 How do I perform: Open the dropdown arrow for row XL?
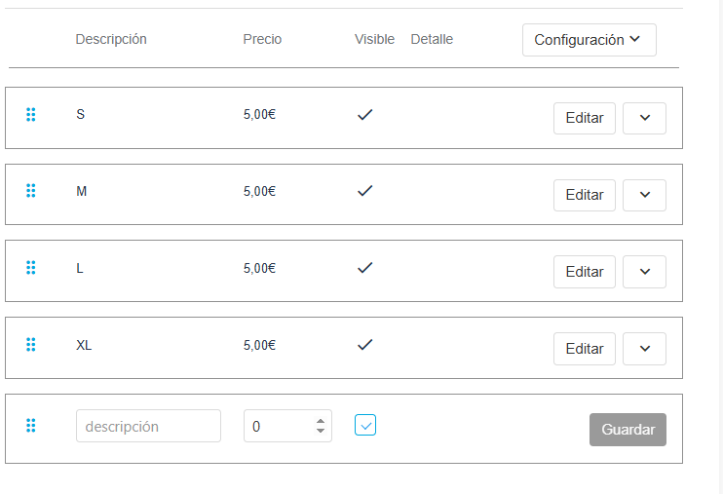(644, 349)
